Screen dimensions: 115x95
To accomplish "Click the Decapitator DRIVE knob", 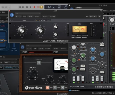I will click(32, 74).
